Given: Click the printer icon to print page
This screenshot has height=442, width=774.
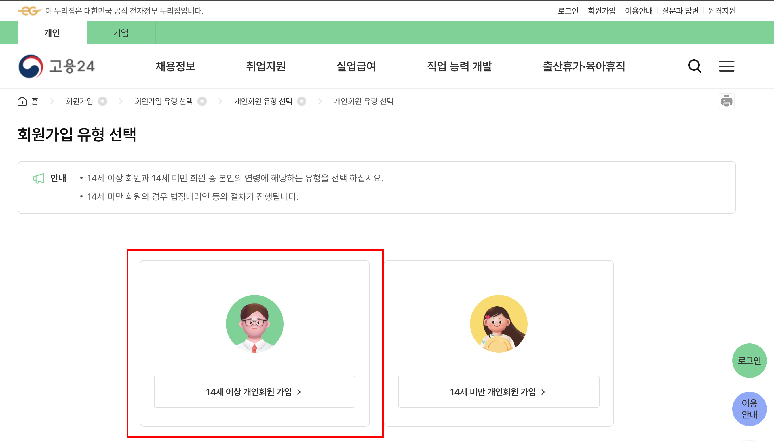Looking at the screenshot, I should coord(727,101).
